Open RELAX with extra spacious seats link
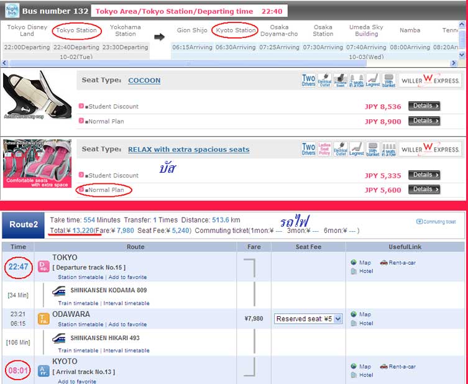Viewport: 468px width, 384px height. point(189,150)
